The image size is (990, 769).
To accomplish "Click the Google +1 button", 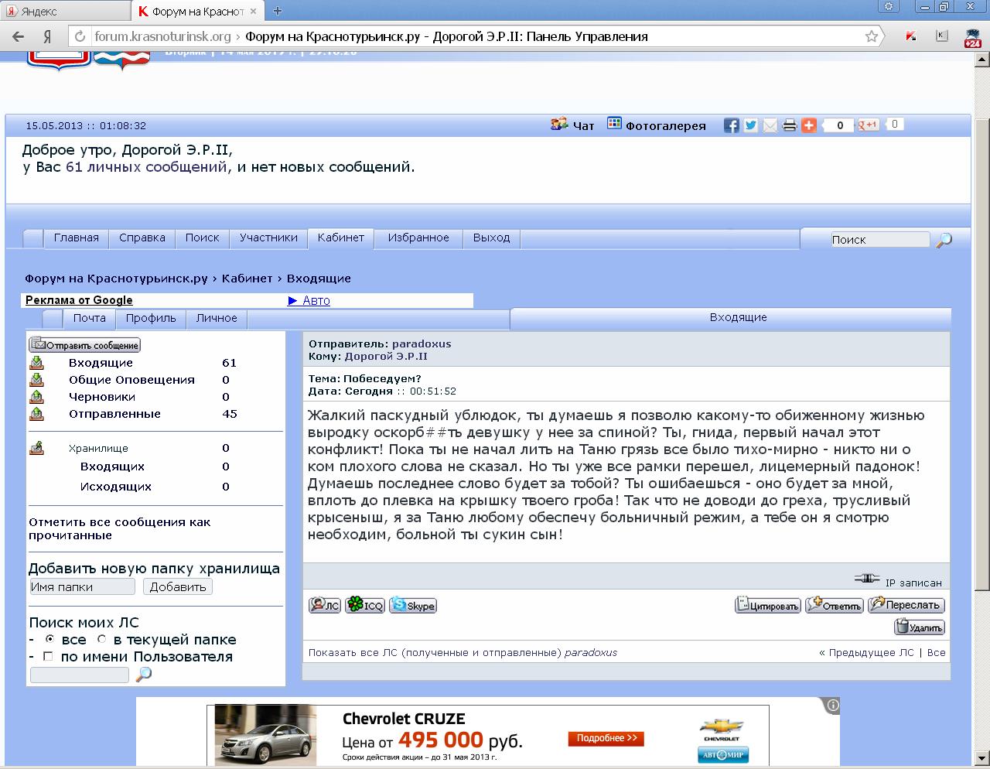I will pyautogui.click(x=869, y=125).
